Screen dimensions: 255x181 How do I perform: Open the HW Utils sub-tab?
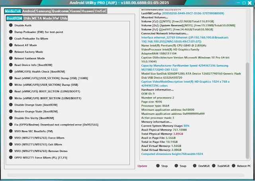tap(60, 18)
